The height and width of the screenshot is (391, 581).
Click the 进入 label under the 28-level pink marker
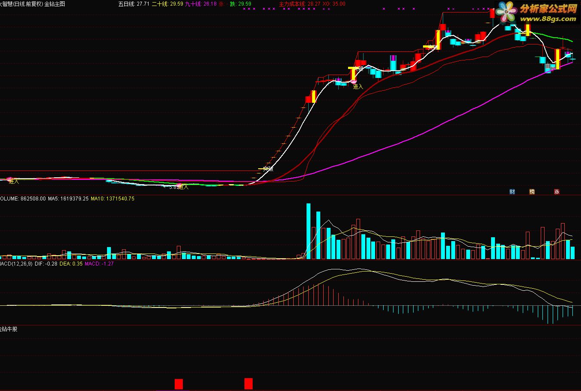tap(358, 87)
